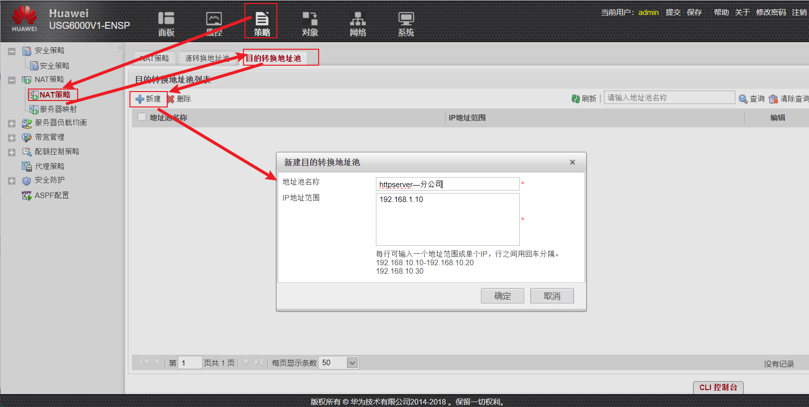Open the 每页显示条数 dropdown
Screen dimensions: 809x407
[352, 363]
